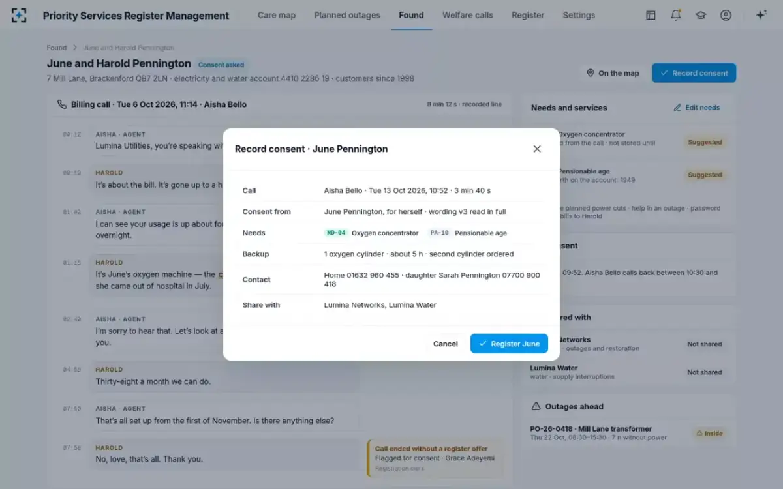
Task: Click the Share with value Lumina Networks, Lumina Water
Action: pyautogui.click(x=380, y=305)
